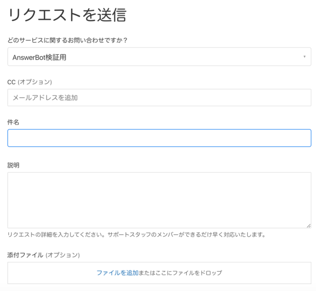The height and width of the screenshot is (291, 316).
Task: Click the リクエストを送信 page heading
Action: click(x=67, y=15)
